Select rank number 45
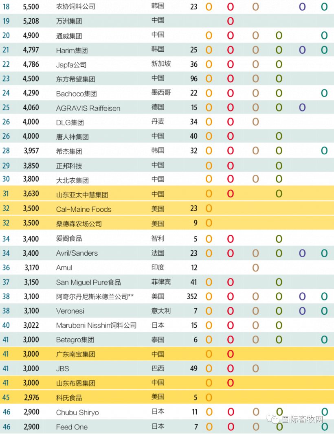 pyautogui.click(x=6, y=397)
